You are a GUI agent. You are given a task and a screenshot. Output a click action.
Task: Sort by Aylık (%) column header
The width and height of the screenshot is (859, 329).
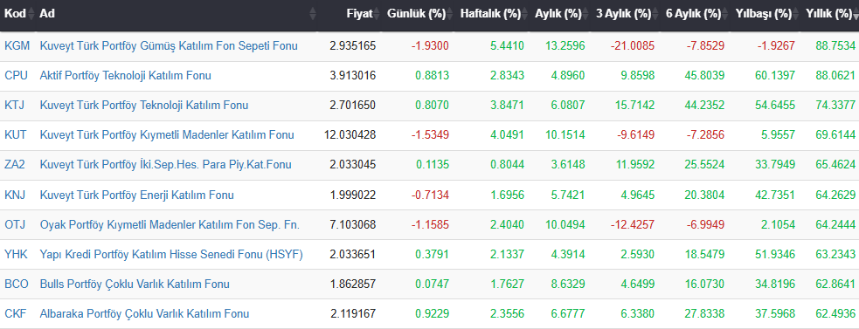(x=558, y=14)
